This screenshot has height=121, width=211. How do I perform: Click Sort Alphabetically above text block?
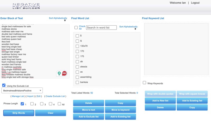click(x=58, y=18)
